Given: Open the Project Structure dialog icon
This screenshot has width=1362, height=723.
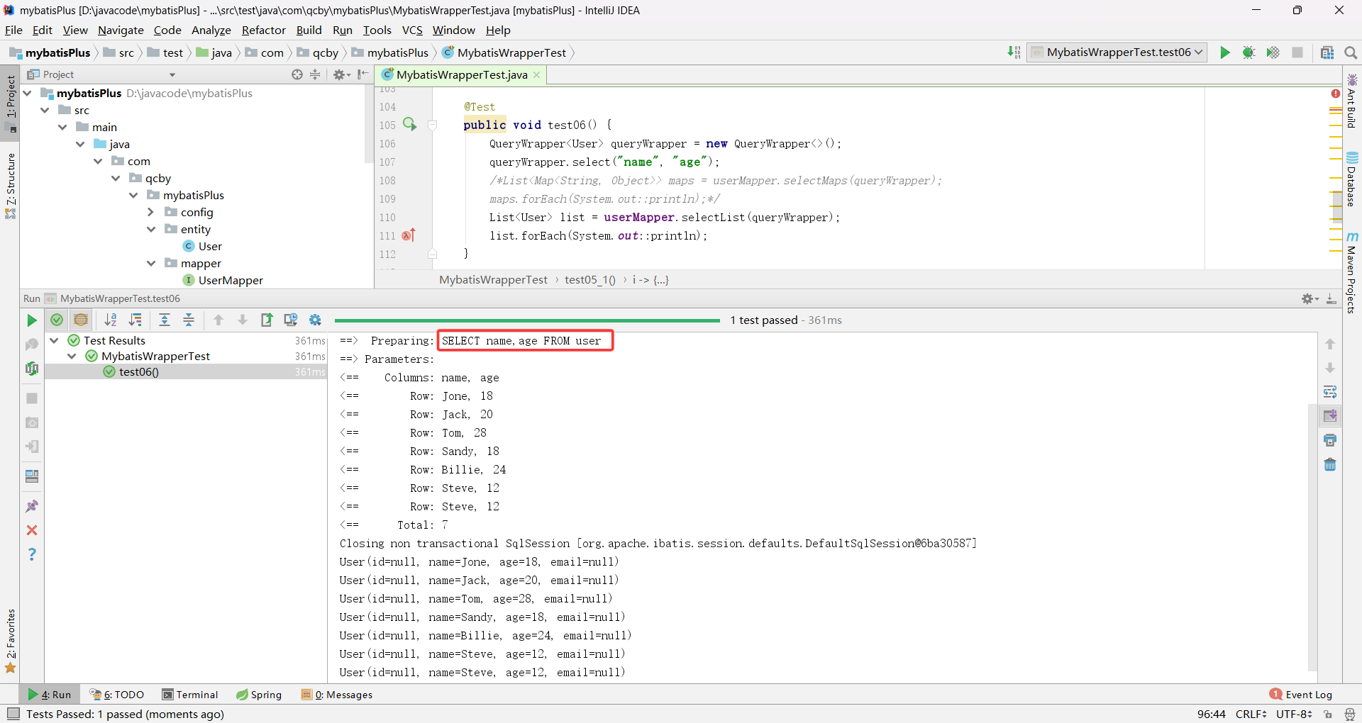Looking at the screenshot, I should [x=1327, y=52].
